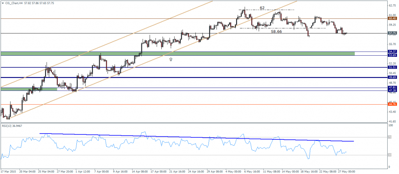Click the 51.51 price level label
Viewport: 399px width, 174px height.
[392, 67]
